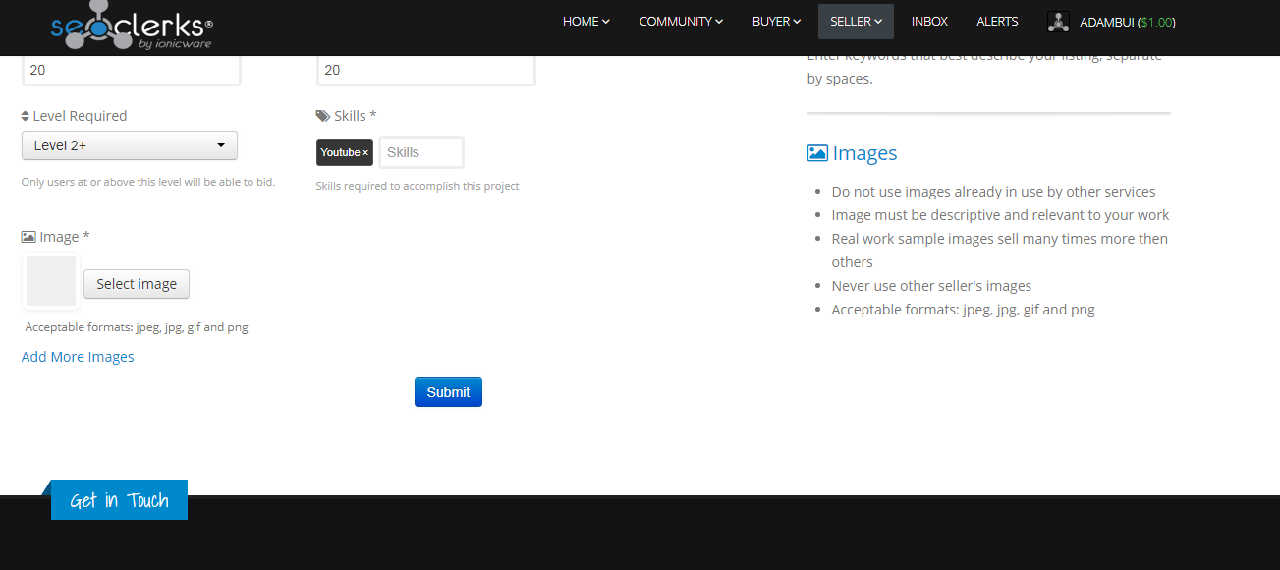This screenshot has height=570, width=1280.
Task: Open the BUYER menu
Action: pos(776,22)
